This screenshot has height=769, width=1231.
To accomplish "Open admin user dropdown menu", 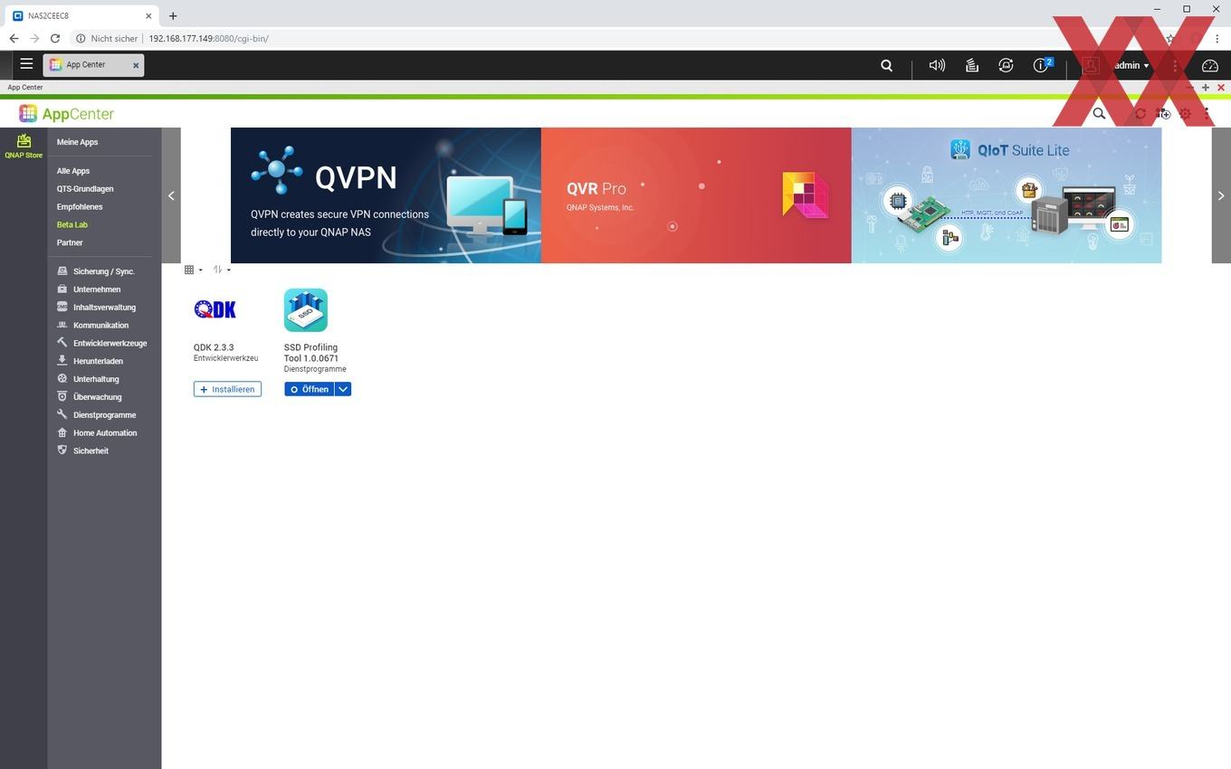I will click(1131, 65).
